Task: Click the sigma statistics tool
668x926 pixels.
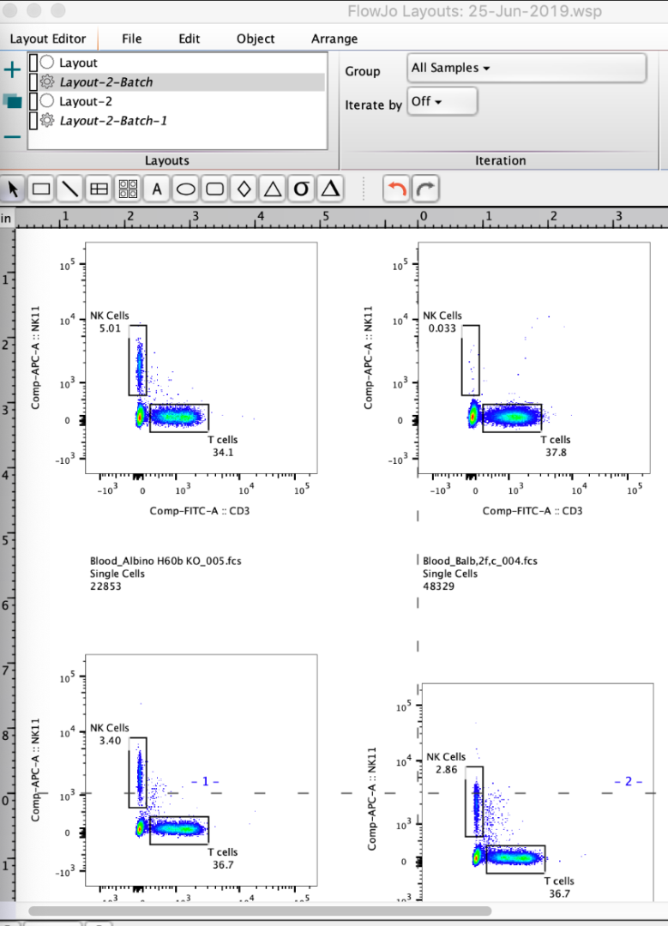Action: tap(301, 189)
